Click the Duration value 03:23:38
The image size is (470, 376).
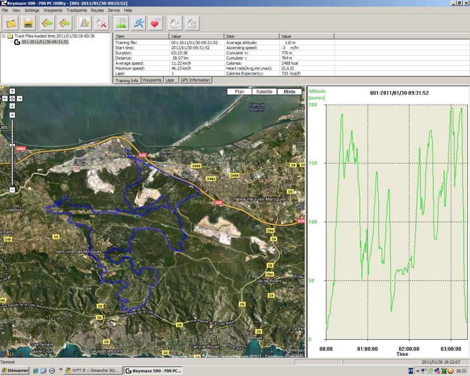(x=179, y=53)
